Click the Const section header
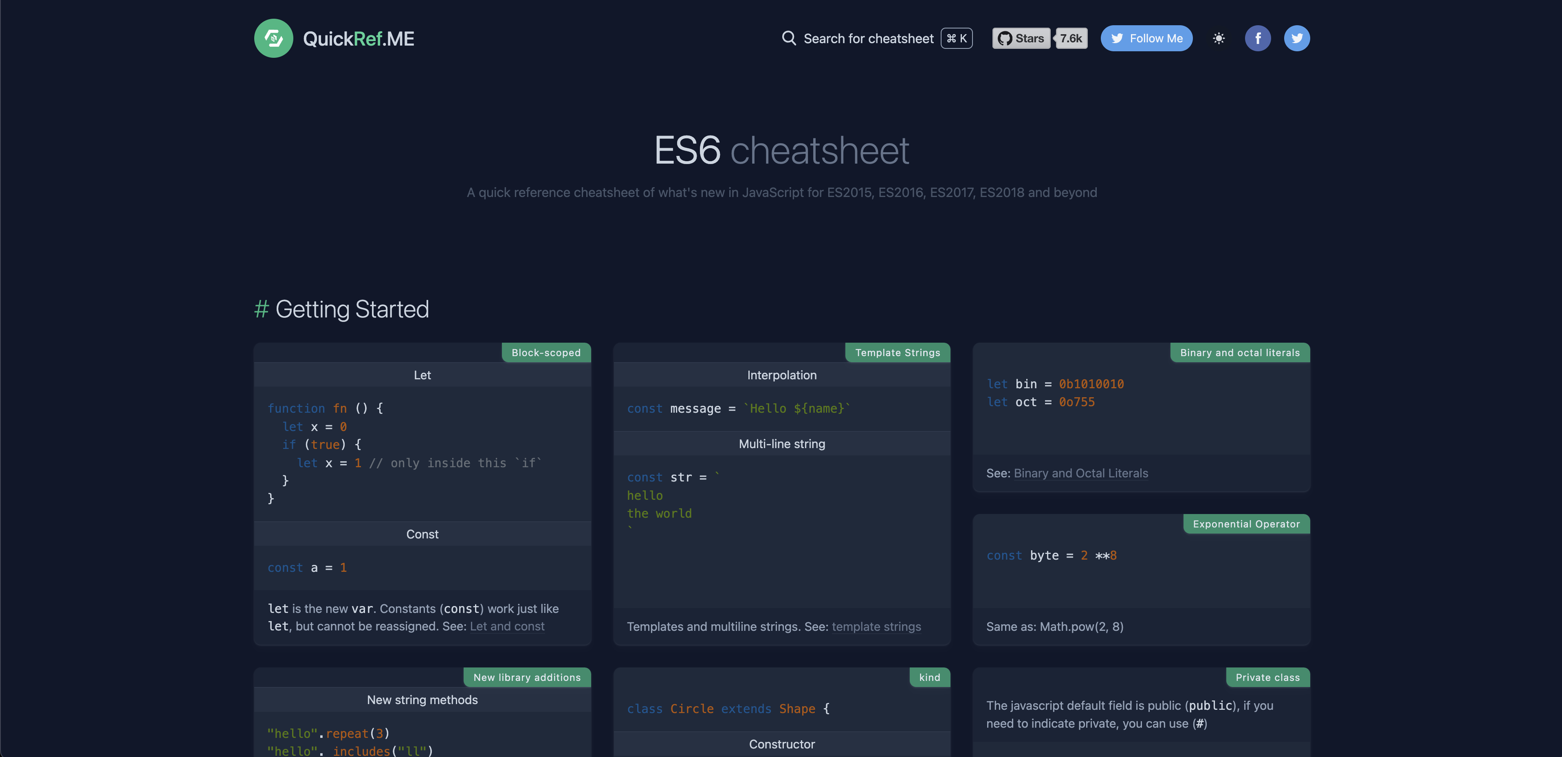Viewport: 1562px width, 757px height. (x=422, y=534)
